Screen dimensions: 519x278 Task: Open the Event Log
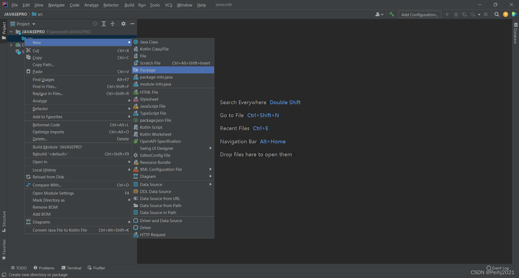tap(498, 268)
